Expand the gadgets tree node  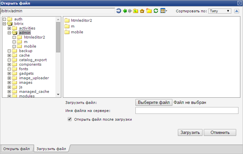click(x=9, y=73)
